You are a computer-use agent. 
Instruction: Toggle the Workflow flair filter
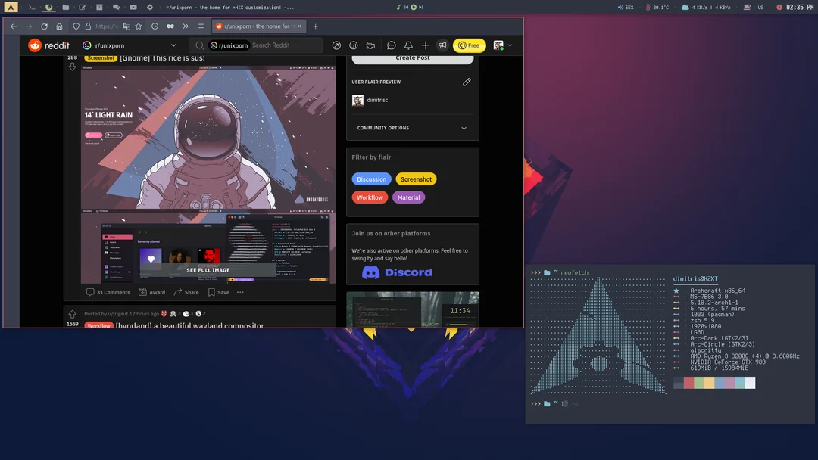pyautogui.click(x=369, y=197)
